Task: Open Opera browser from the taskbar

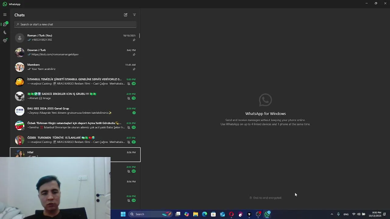Action: (231, 214)
